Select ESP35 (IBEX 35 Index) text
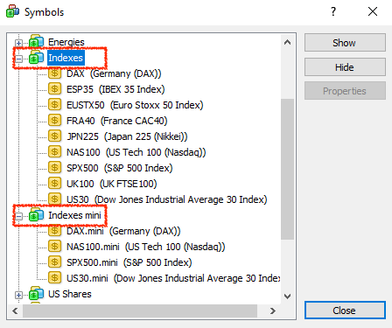 coord(115,89)
